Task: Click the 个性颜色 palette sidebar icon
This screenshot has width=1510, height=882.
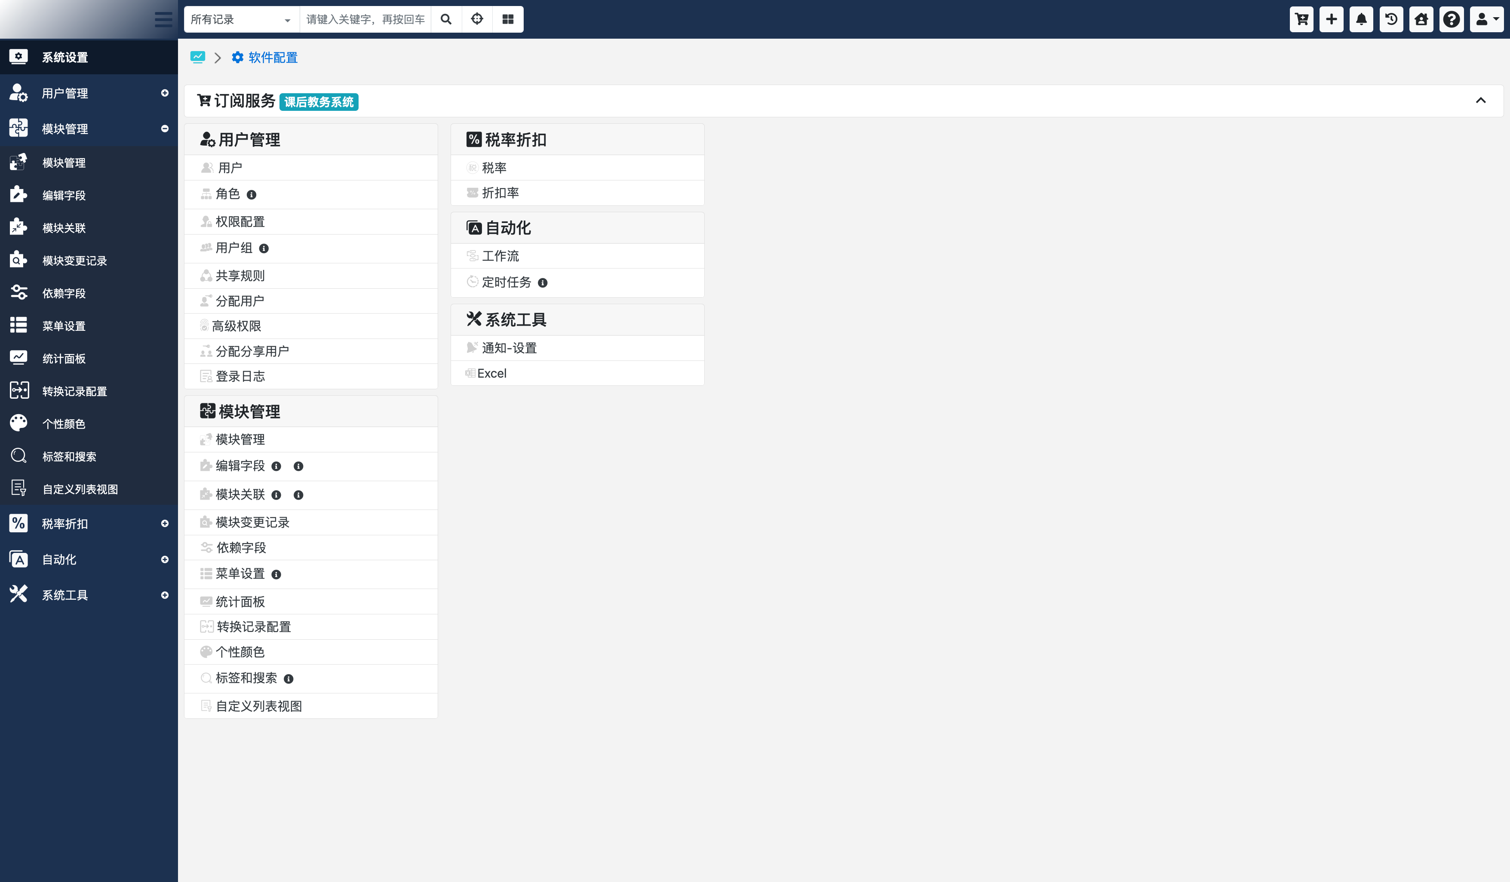Action: click(18, 423)
